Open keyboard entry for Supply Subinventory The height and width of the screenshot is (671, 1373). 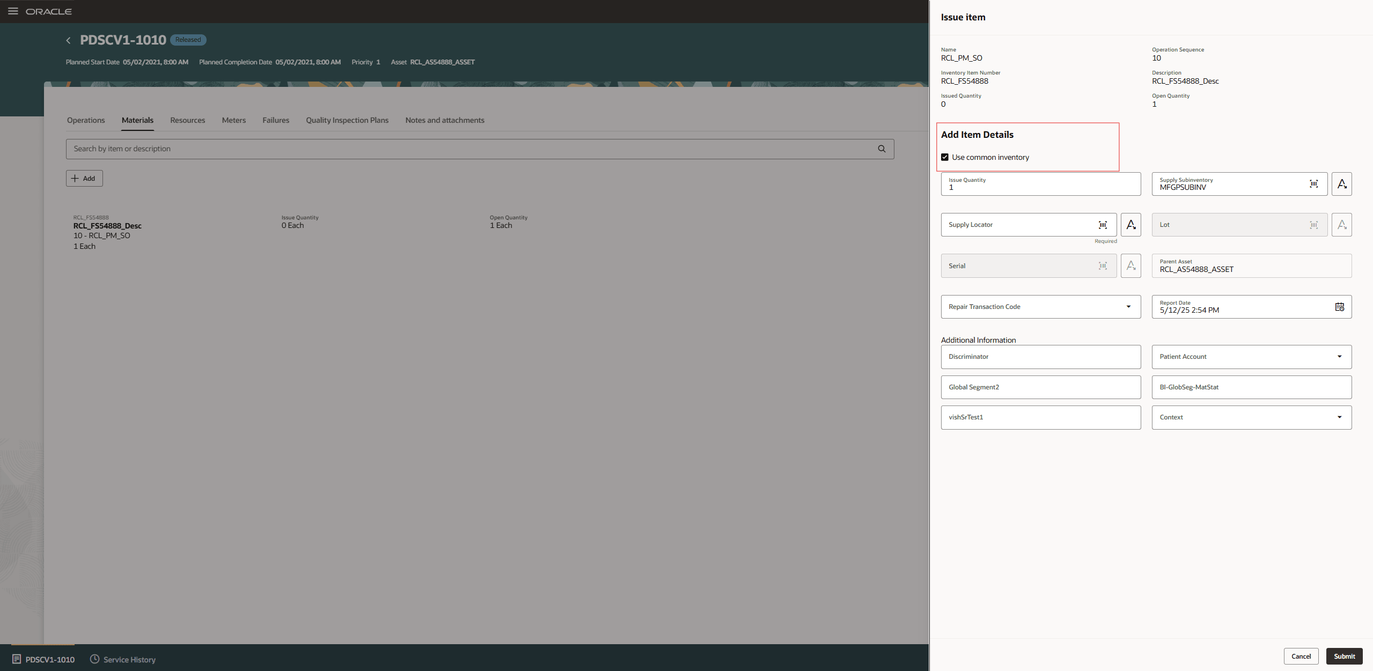[1341, 184]
